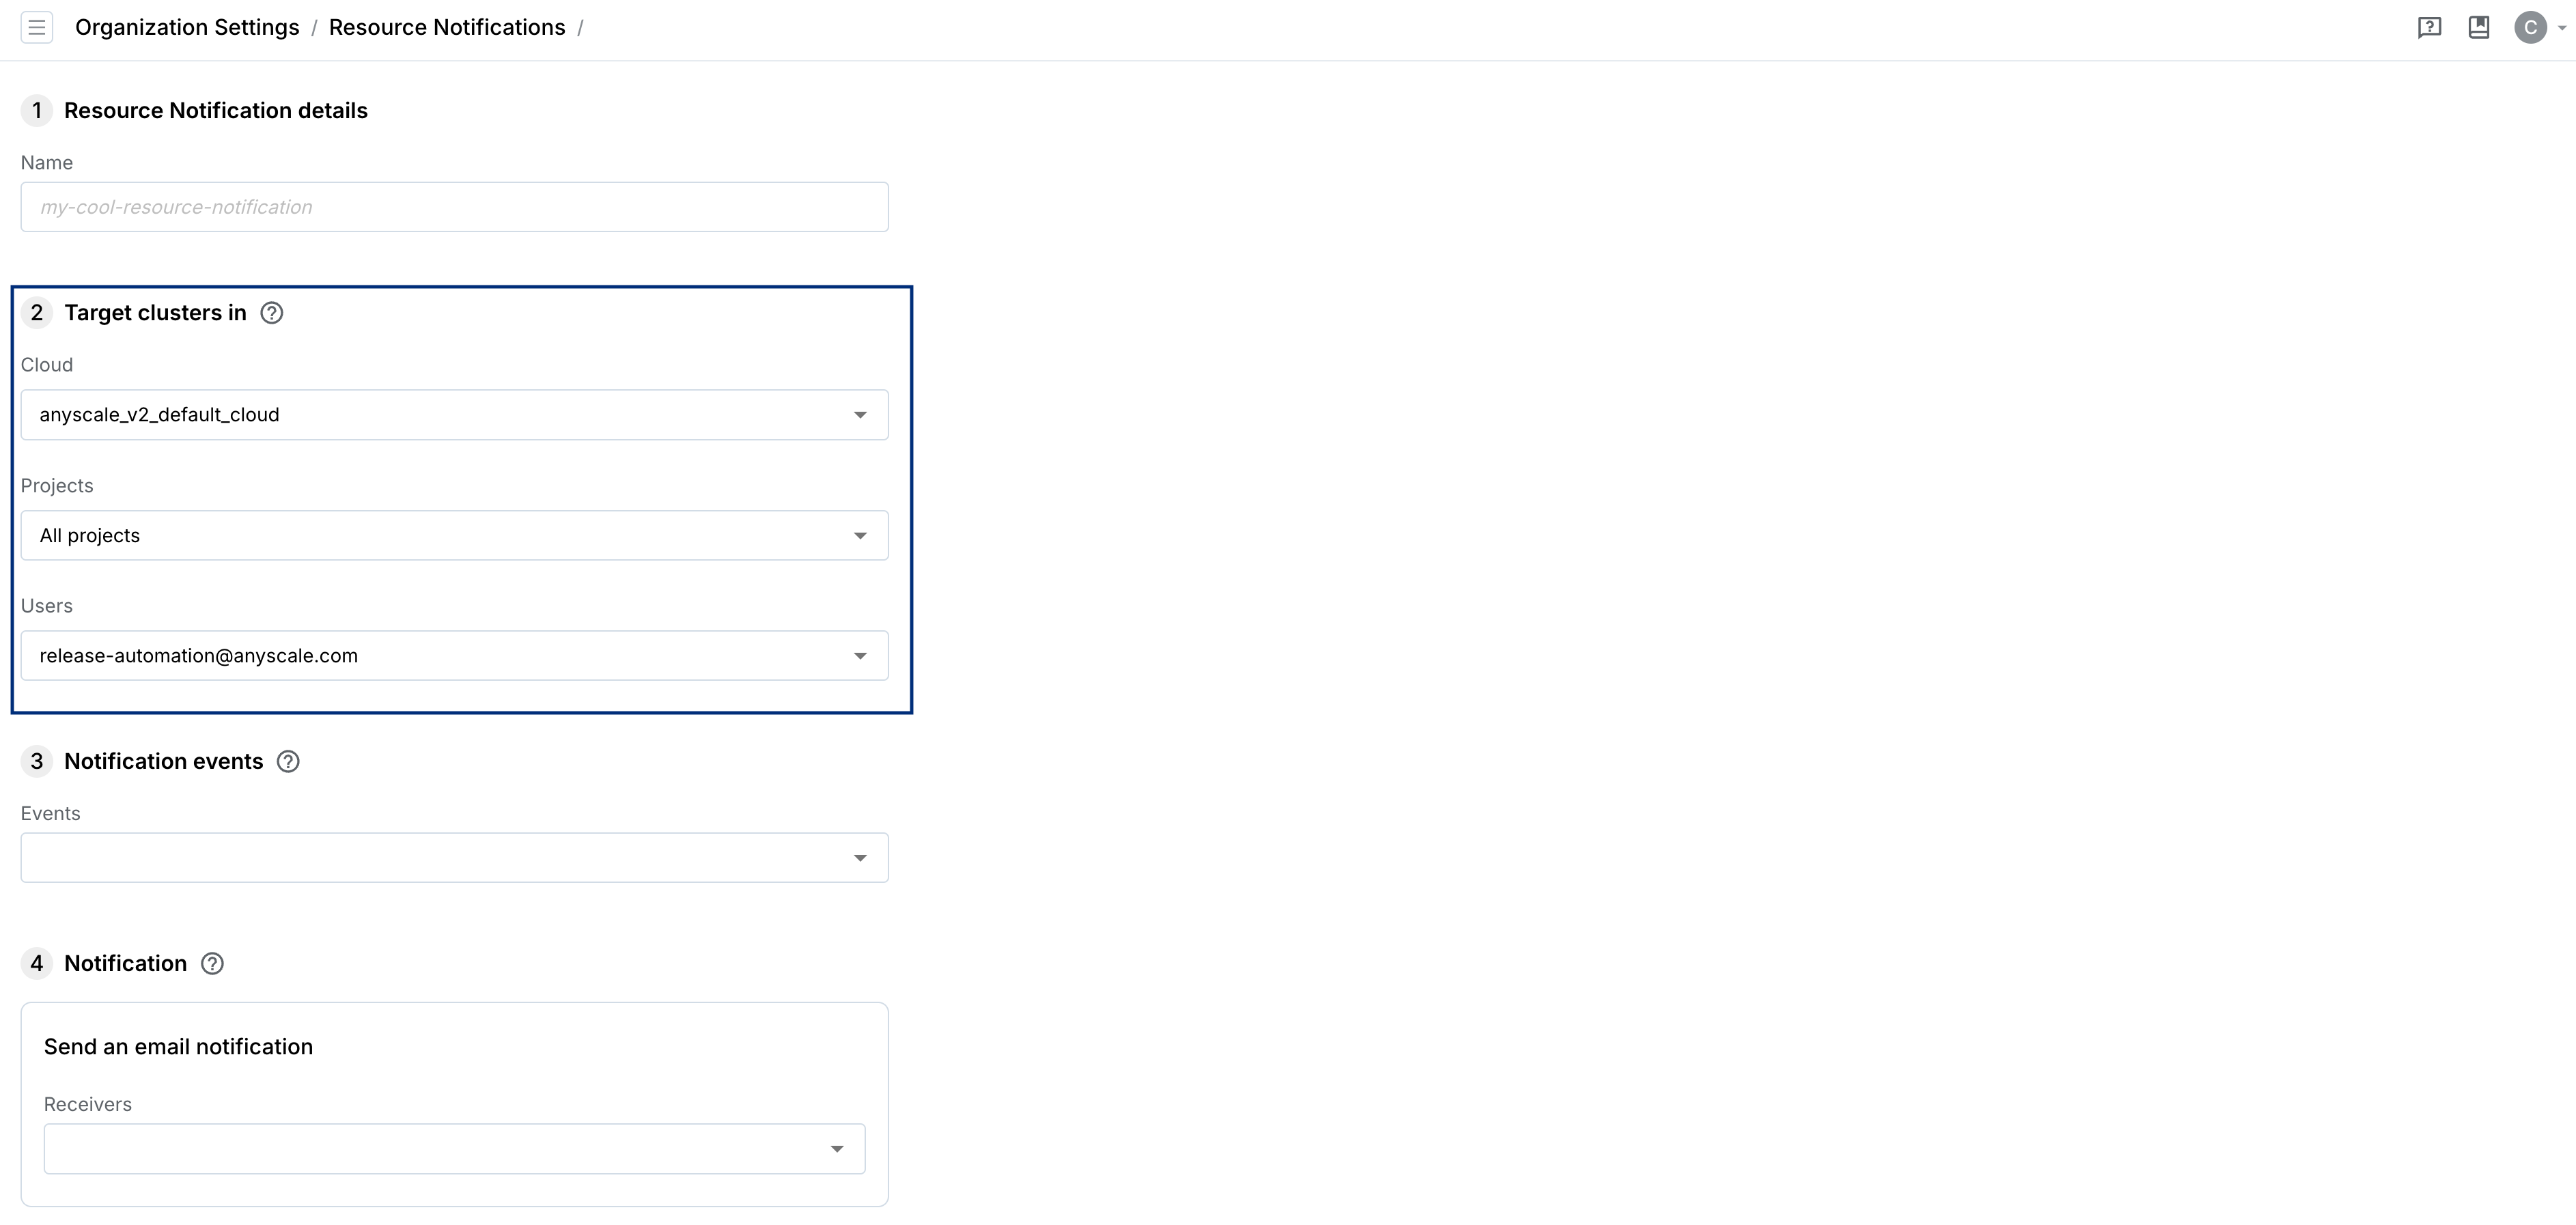Click the dropdown arrow in Receivers field

point(839,1148)
